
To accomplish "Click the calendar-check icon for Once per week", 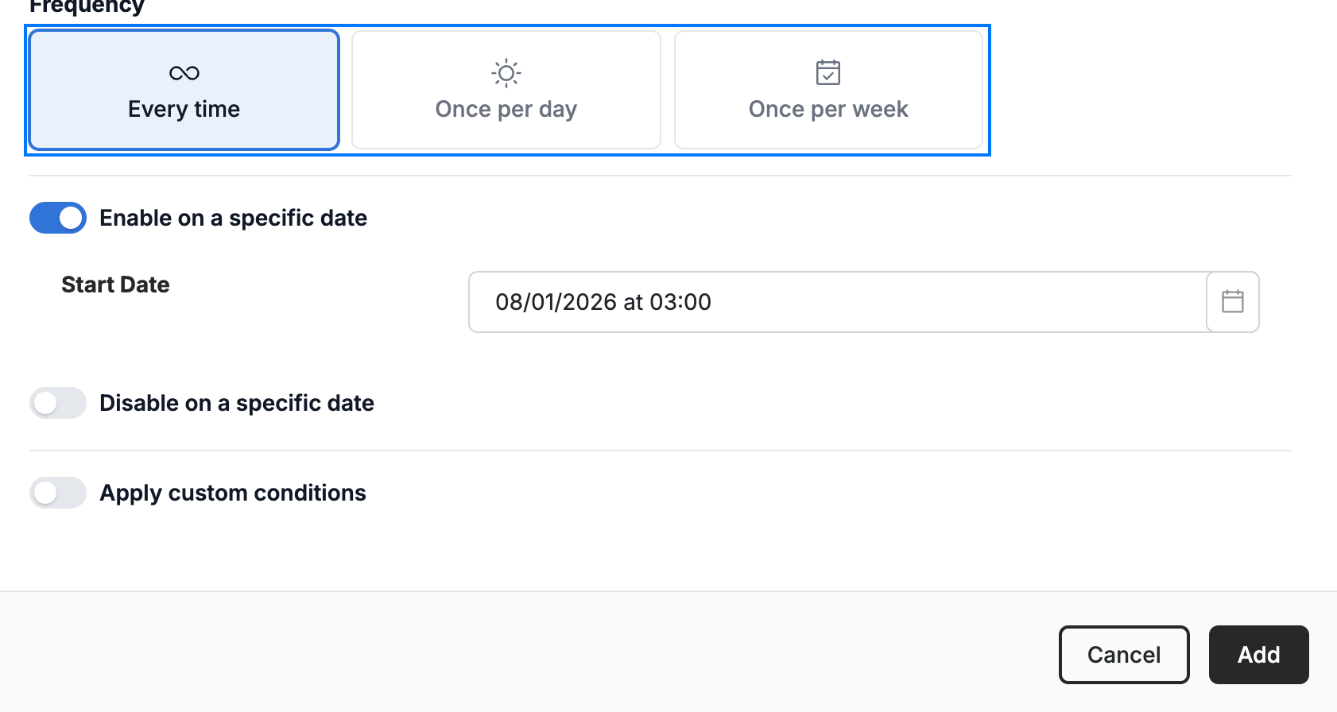I will coord(828,72).
